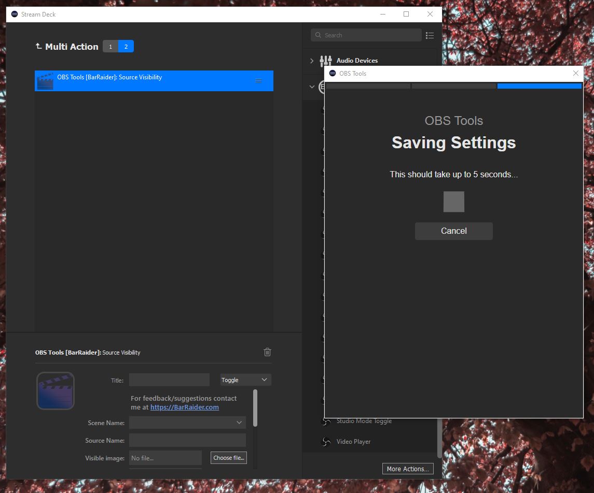Cancel the Saving Settings operation
This screenshot has height=493, width=594.
click(453, 231)
